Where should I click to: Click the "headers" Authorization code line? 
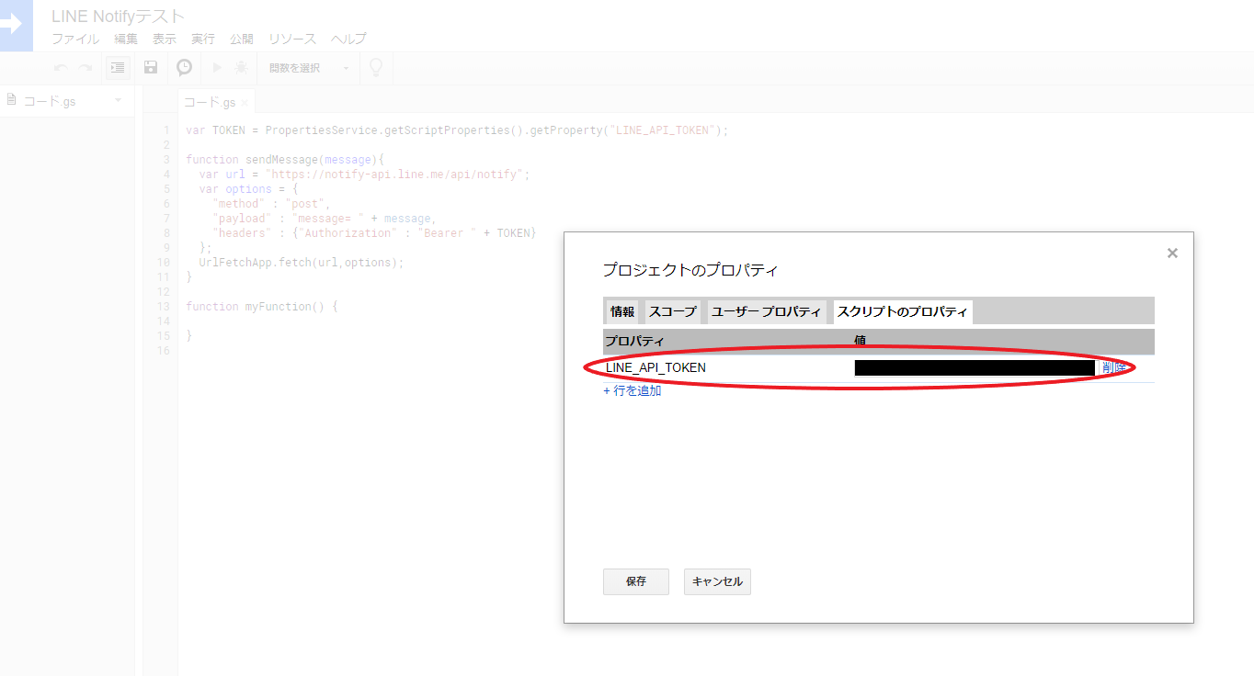tap(374, 233)
